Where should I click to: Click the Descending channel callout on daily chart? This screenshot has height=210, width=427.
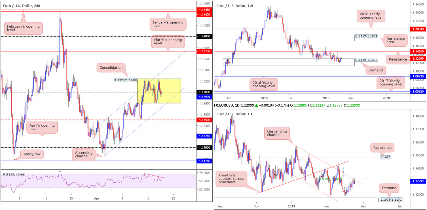click(x=277, y=133)
